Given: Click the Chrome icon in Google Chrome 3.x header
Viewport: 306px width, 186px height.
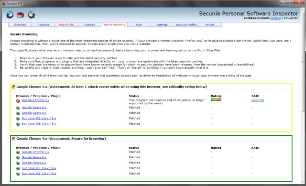Looking at the screenshot, I should coord(13,87).
